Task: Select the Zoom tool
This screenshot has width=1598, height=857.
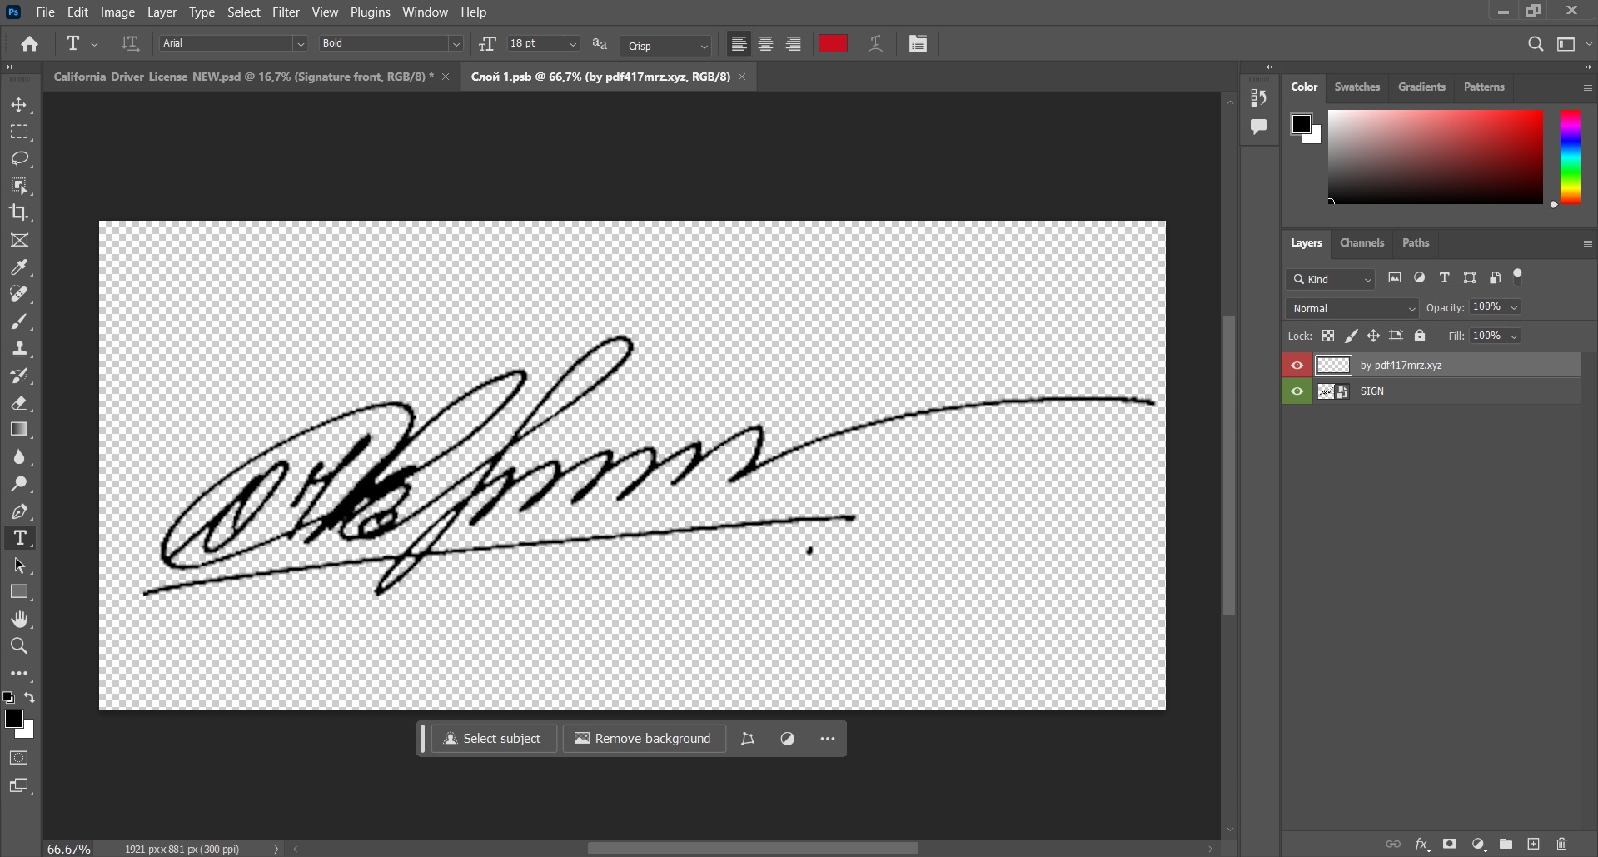Action: click(20, 647)
